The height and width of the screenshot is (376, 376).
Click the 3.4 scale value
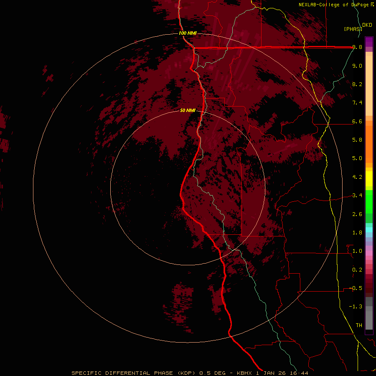357,196
